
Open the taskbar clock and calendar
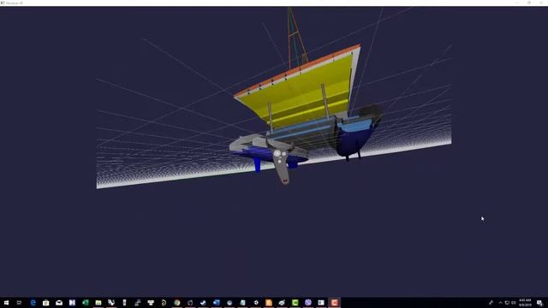[525, 302]
